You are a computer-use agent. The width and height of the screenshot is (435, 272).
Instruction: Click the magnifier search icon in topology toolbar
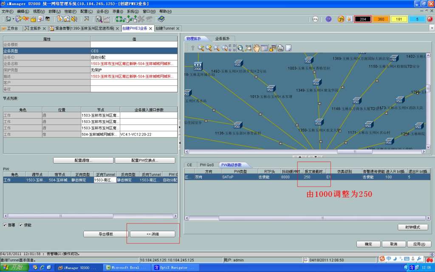tap(240, 48)
